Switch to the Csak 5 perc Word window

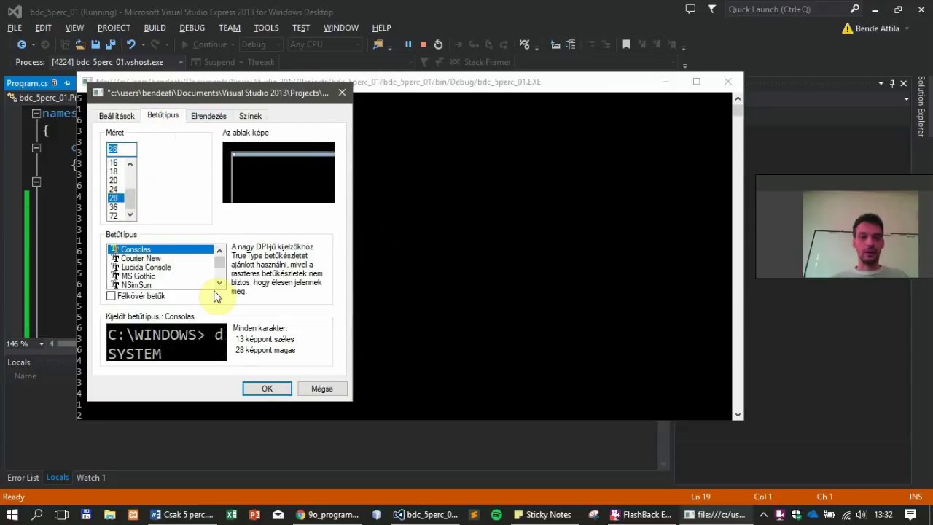(183, 514)
